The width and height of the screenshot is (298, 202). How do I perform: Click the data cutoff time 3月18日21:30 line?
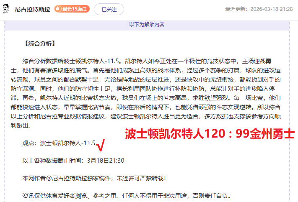click(73, 161)
